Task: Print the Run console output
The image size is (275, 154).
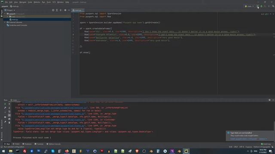Action: 9,119
